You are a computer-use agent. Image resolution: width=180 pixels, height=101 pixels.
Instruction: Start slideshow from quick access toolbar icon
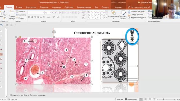[11, 25]
